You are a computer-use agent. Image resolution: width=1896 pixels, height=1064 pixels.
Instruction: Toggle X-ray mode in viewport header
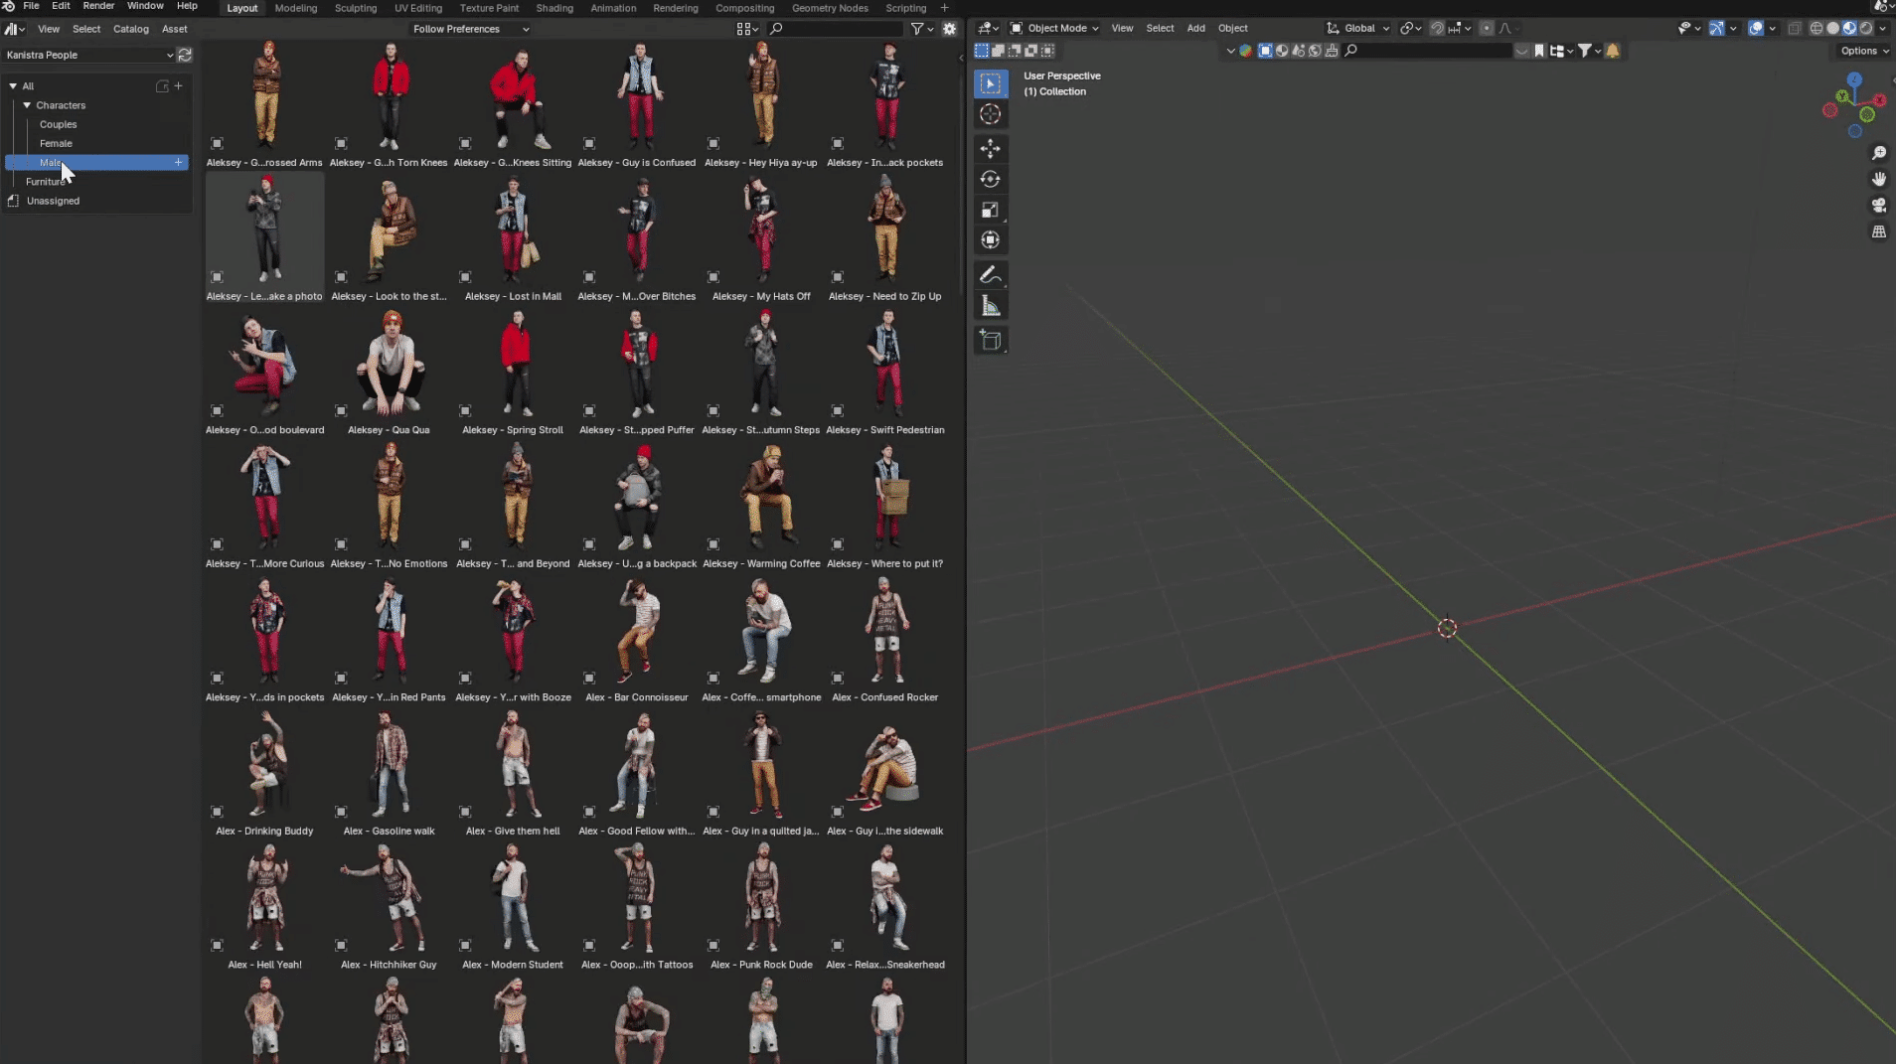pyautogui.click(x=1795, y=28)
